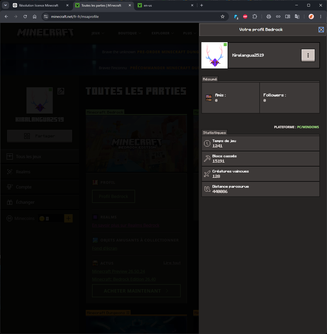Expand the EXPLORER navigation menu

(163, 33)
